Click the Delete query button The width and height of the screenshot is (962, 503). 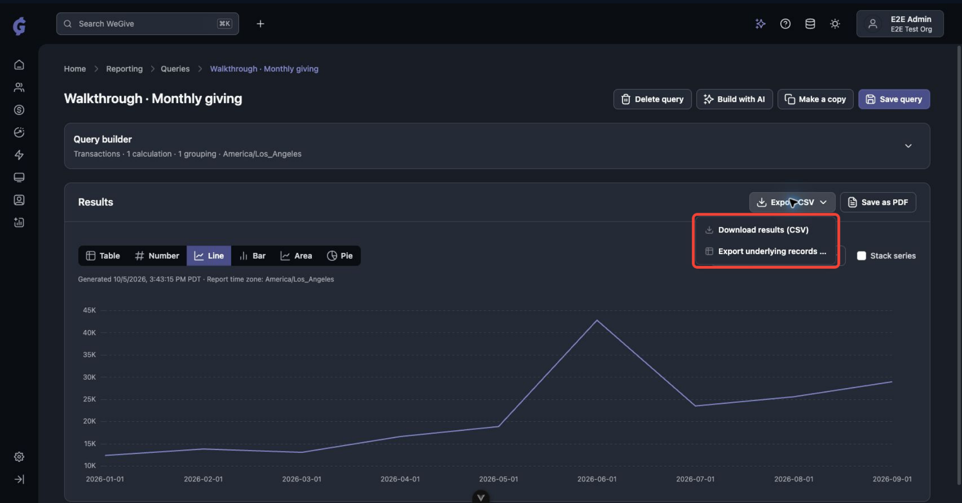(652, 99)
